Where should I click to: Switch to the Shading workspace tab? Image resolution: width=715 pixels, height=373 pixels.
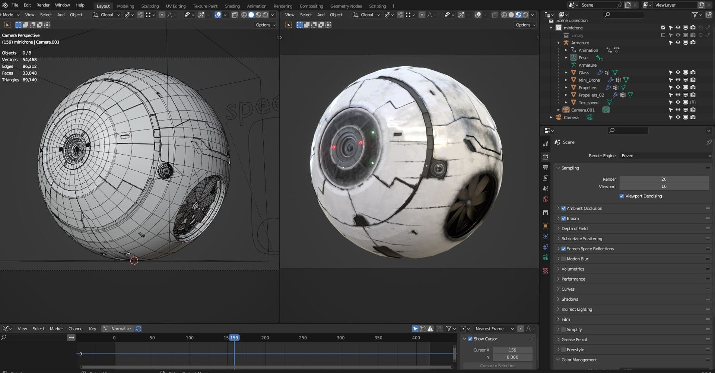[x=232, y=6]
